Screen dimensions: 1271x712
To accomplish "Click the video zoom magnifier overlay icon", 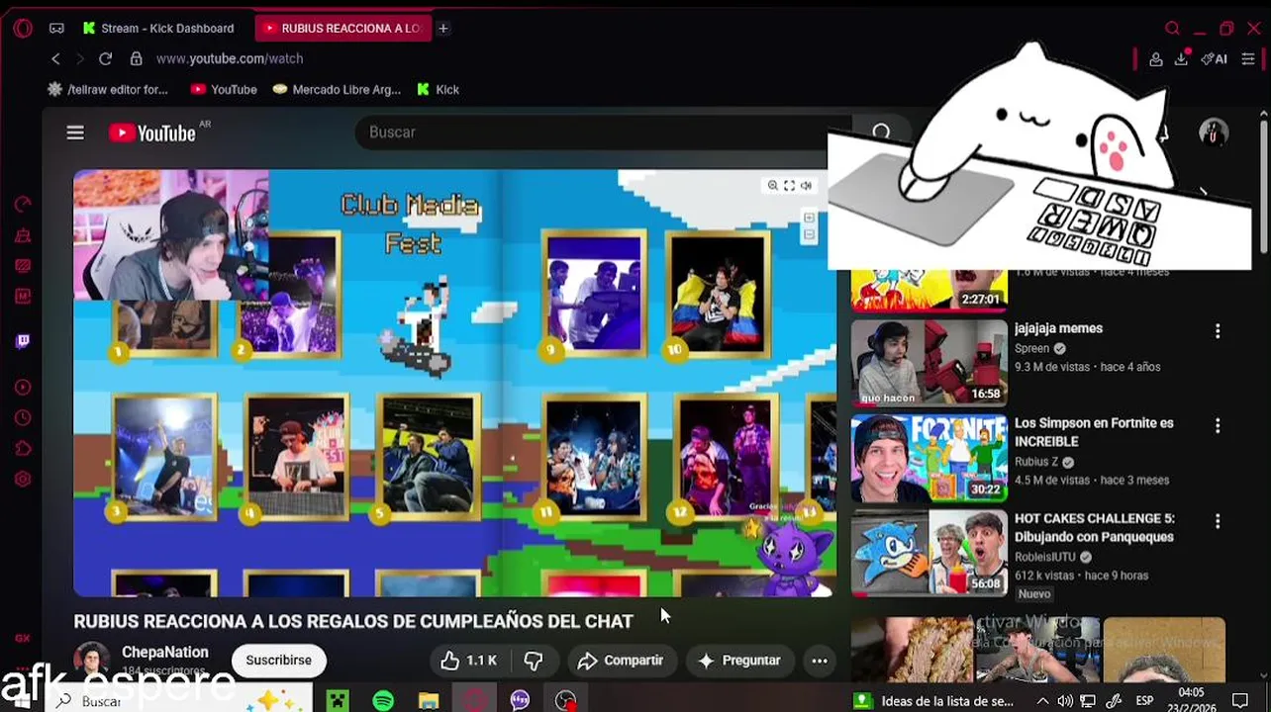I will [x=772, y=185].
